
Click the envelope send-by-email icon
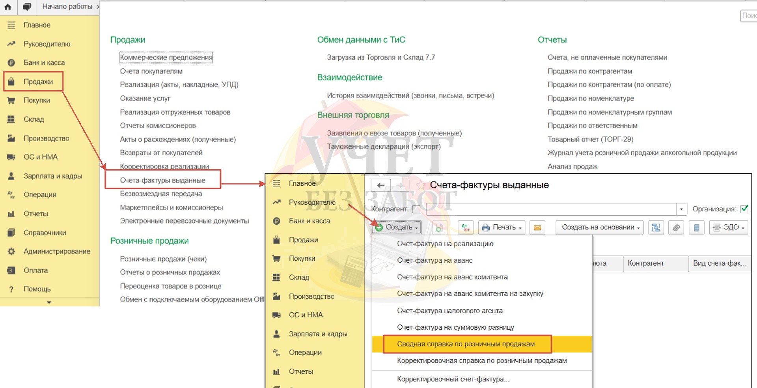[537, 228]
